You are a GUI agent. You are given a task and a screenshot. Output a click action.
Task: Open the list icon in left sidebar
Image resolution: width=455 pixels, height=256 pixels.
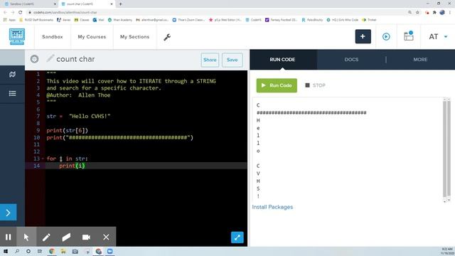pyautogui.click(x=12, y=93)
